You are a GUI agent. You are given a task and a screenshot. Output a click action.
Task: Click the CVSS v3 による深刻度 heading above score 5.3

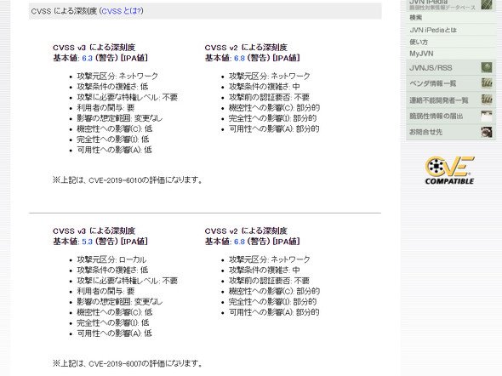[94, 231]
